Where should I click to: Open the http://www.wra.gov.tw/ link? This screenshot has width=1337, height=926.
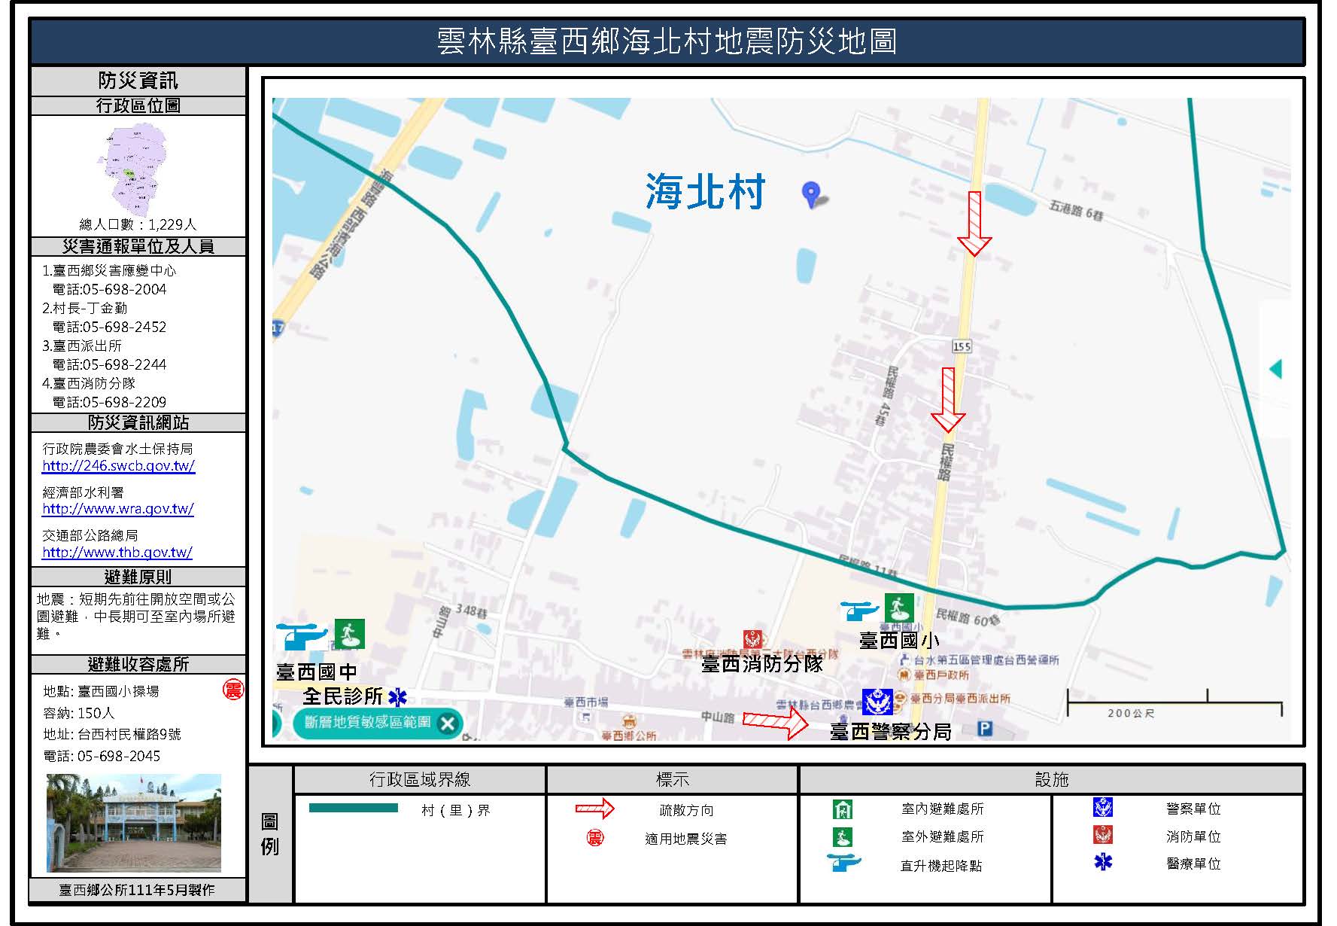(118, 509)
